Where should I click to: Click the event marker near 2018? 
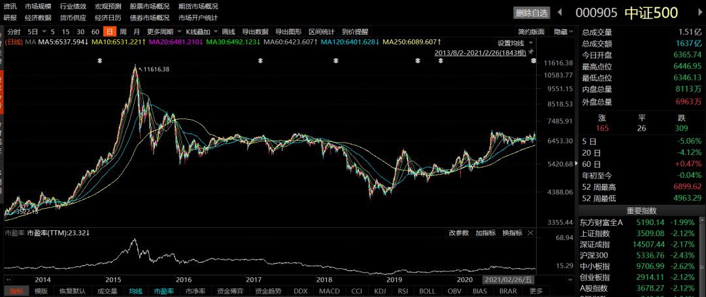pos(335,60)
